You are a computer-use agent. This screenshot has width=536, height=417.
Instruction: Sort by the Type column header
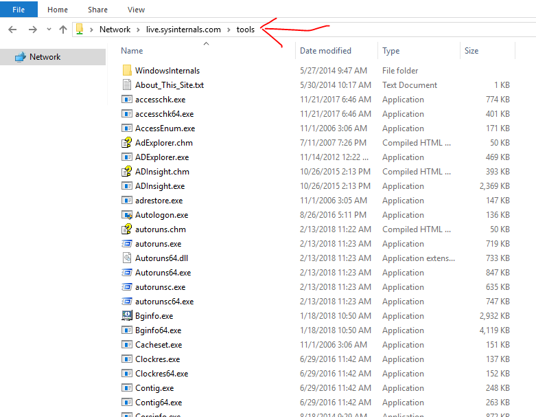point(391,51)
